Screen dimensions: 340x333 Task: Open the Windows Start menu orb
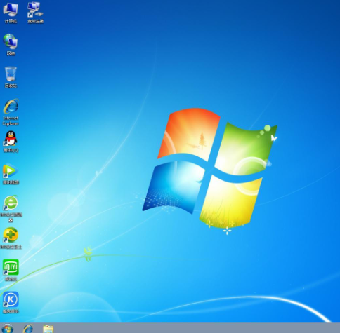(7, 328)
